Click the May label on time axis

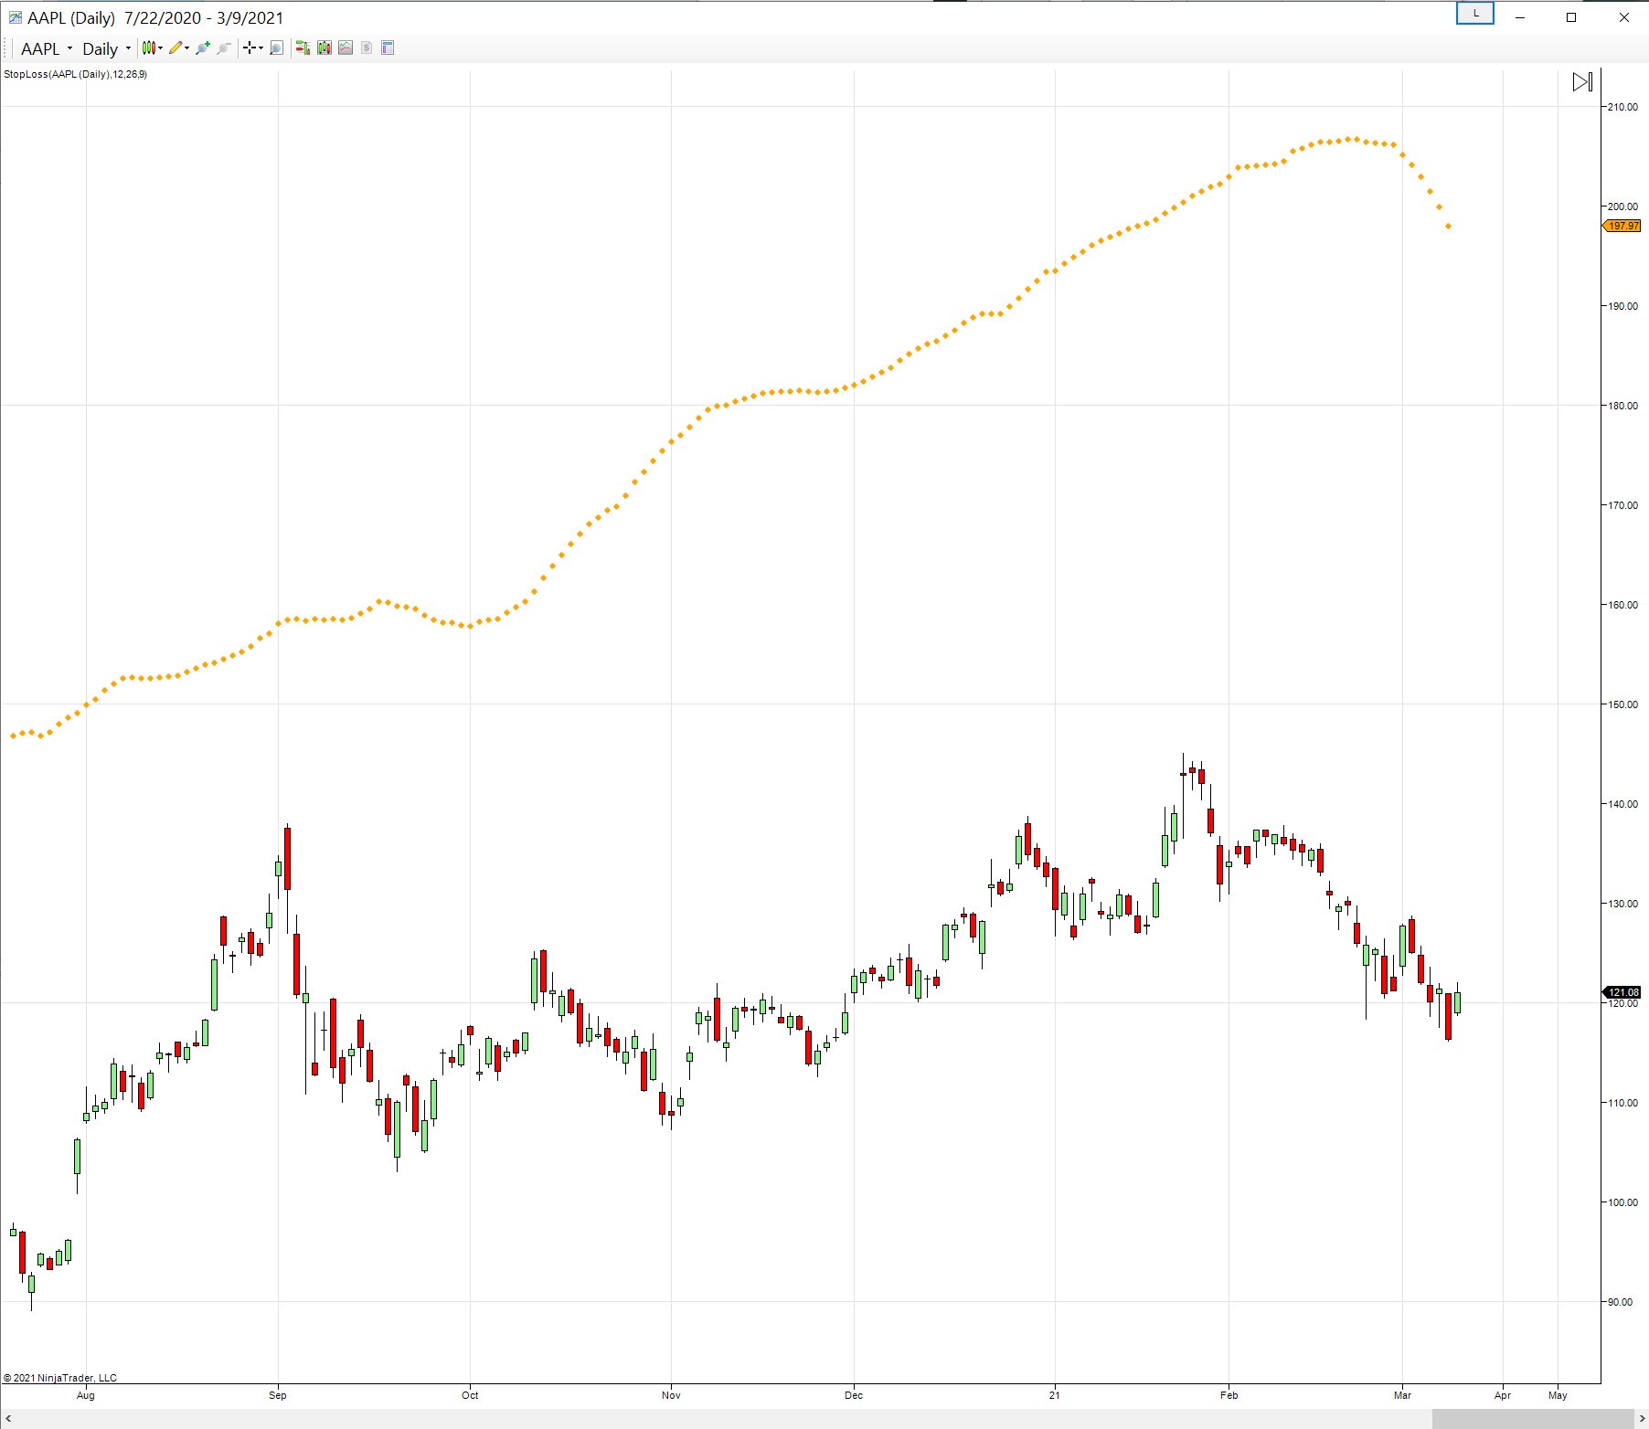click(x=1558, y=1395)
